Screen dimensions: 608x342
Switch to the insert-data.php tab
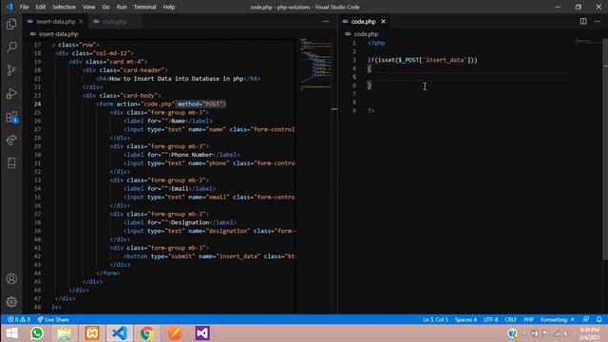(55, 22)
